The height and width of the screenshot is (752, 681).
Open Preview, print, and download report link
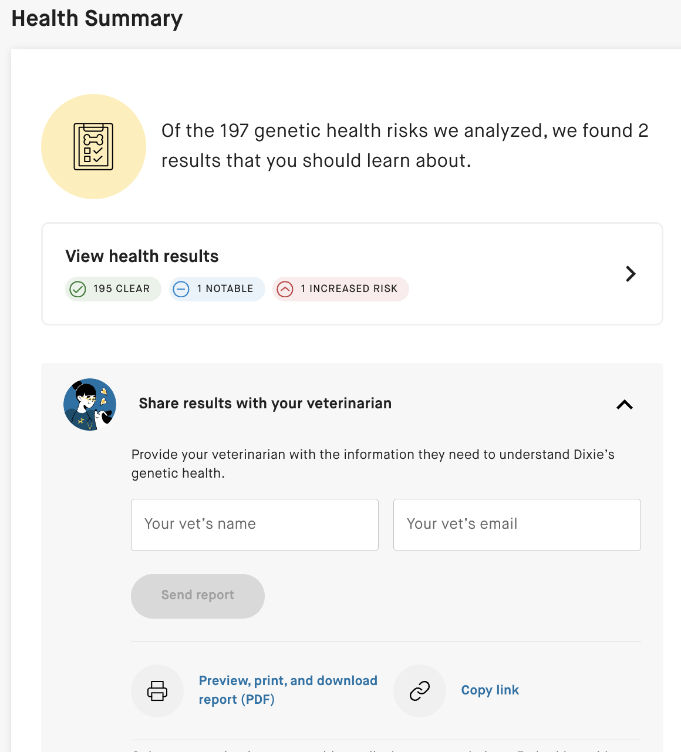pos(288,690)
